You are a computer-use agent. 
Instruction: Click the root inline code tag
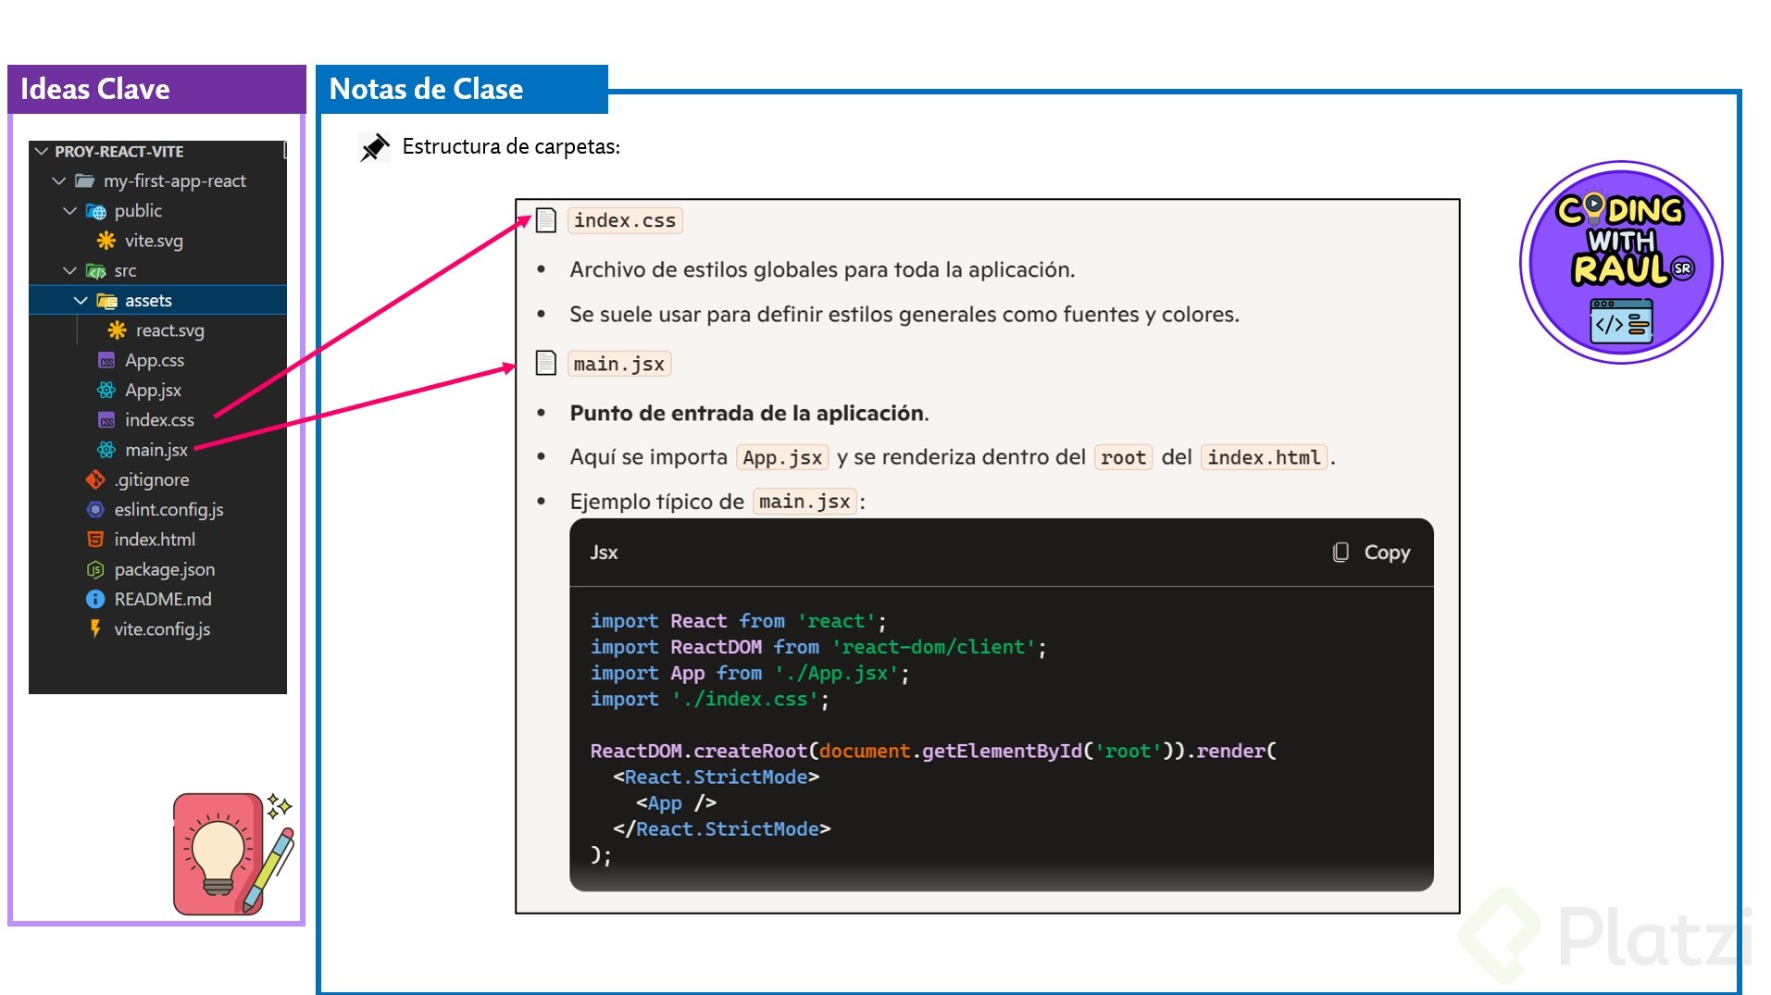[x=1123, y=457]
